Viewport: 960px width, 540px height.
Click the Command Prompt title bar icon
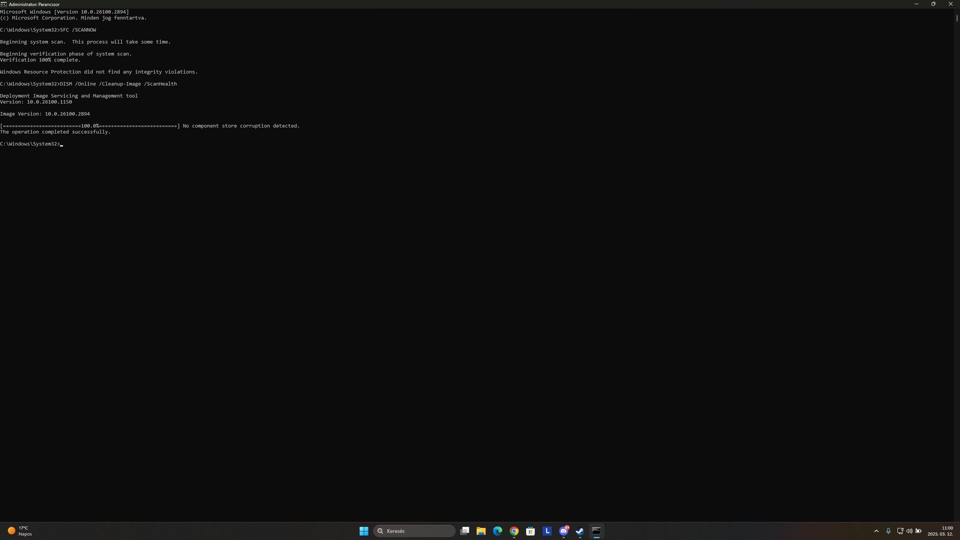(x=4, y=4)
